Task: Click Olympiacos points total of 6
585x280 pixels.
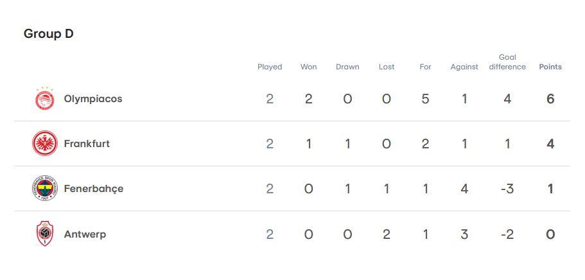Action: (x=550, y=99)
